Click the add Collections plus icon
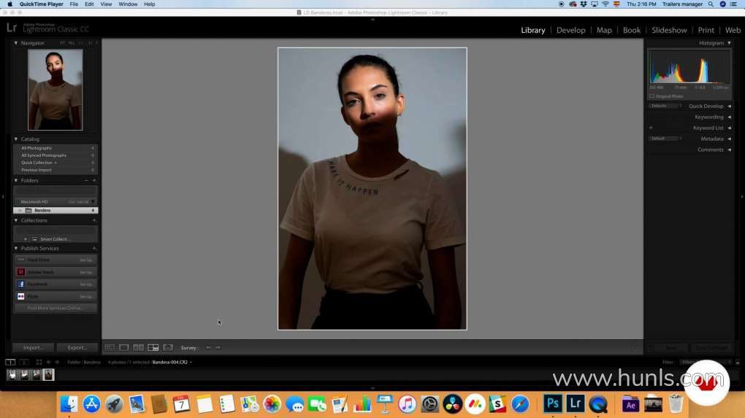The height and width of the screenshot is (418, 745). [93, 220]
